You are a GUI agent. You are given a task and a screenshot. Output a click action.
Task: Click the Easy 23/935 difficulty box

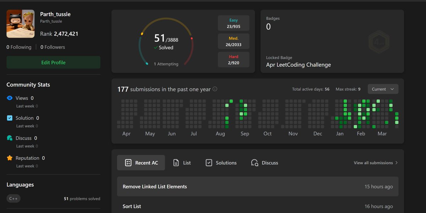coord(234,23)
